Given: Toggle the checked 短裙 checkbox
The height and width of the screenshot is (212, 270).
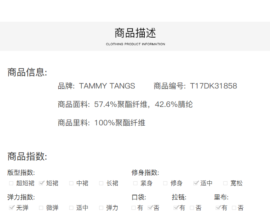Looking at the screenshot, I should point(41,183).
